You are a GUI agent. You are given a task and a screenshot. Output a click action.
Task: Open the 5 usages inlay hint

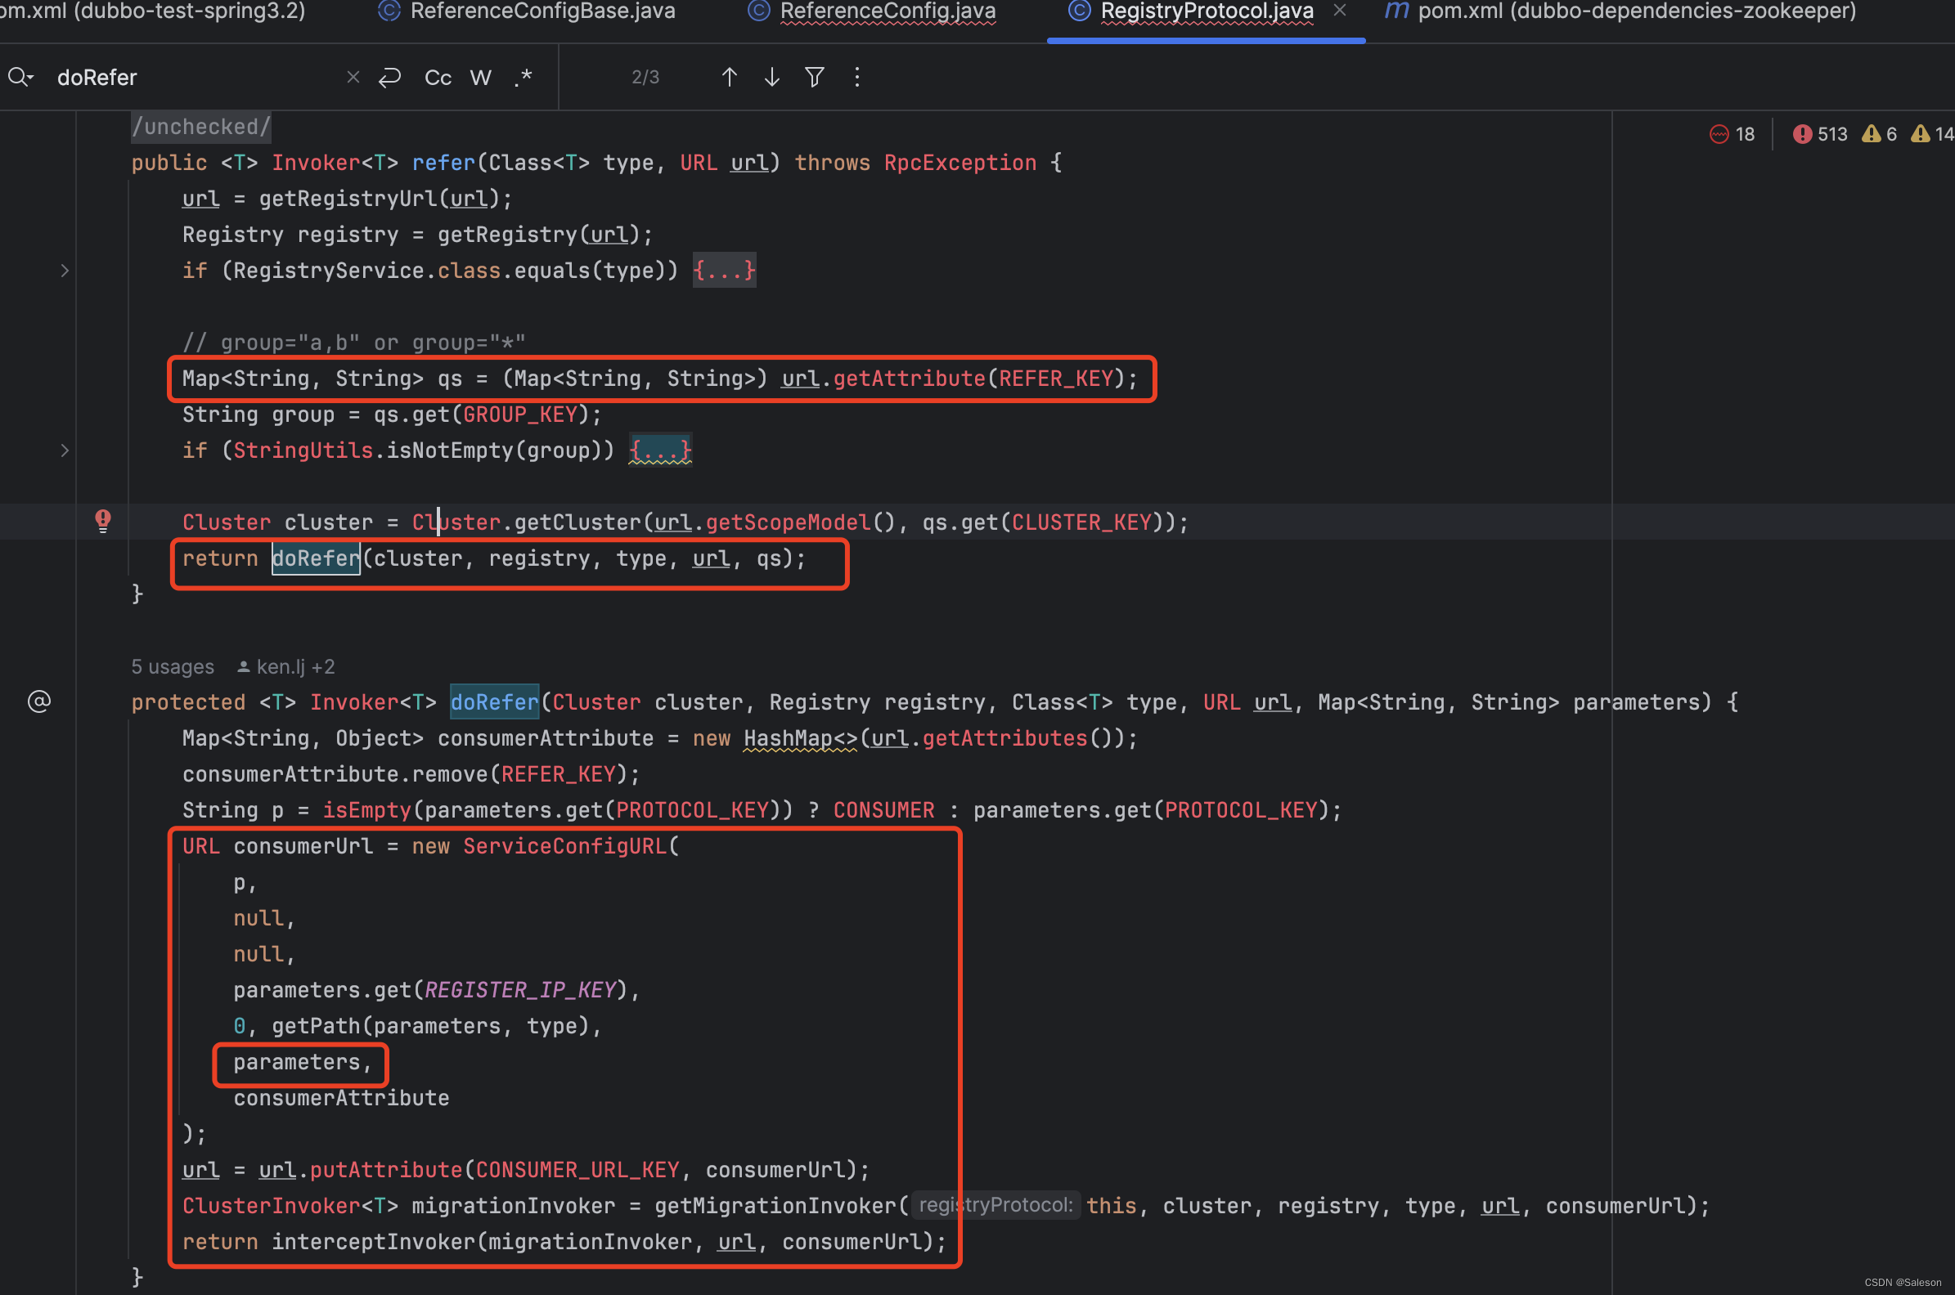point(172,666)
